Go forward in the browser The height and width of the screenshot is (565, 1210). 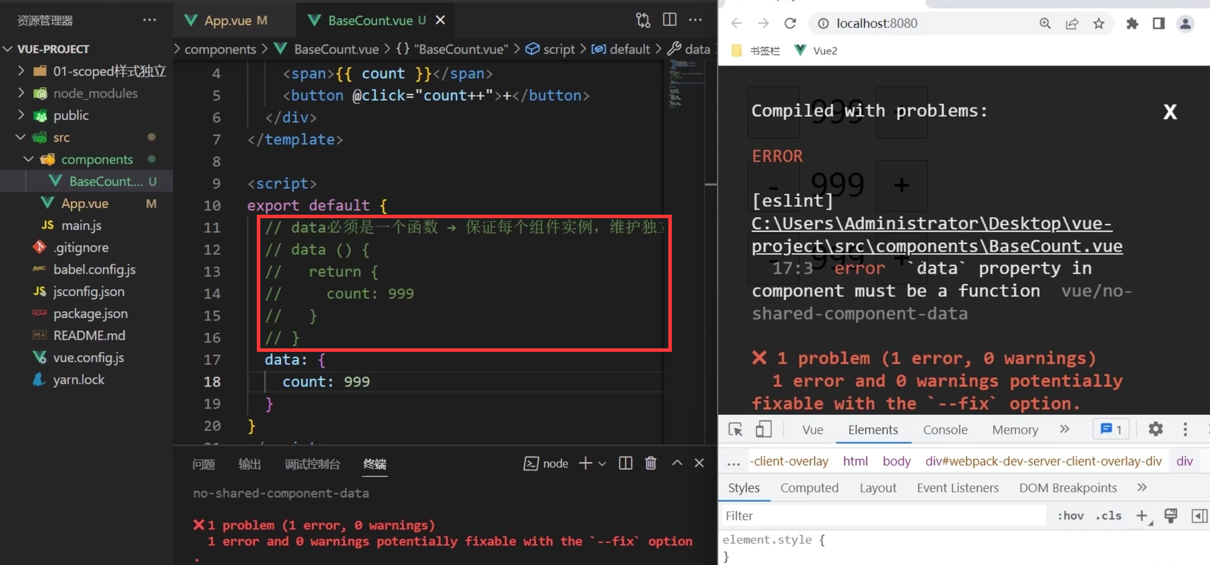click(x=763, y=23)
